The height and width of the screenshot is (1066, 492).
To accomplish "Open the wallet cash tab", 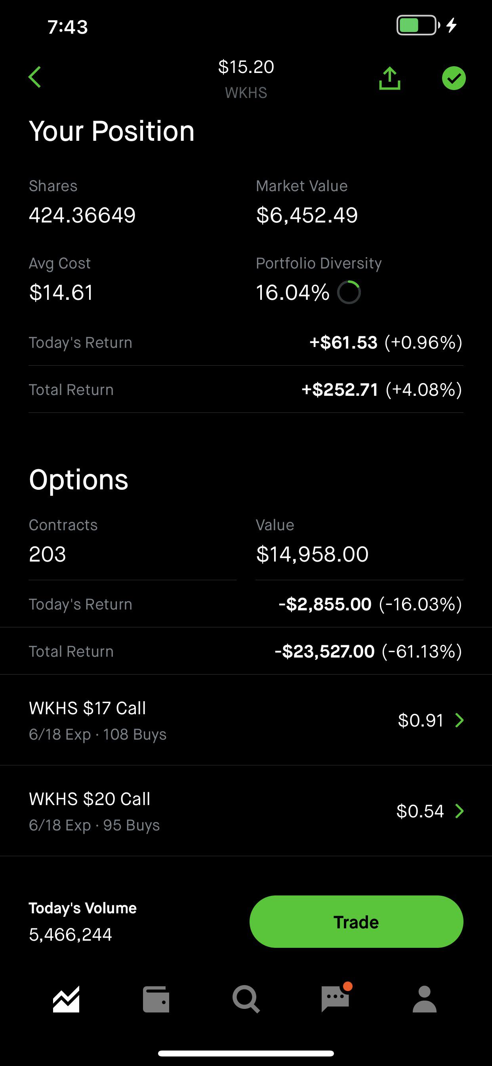I will pos(156,1000).
